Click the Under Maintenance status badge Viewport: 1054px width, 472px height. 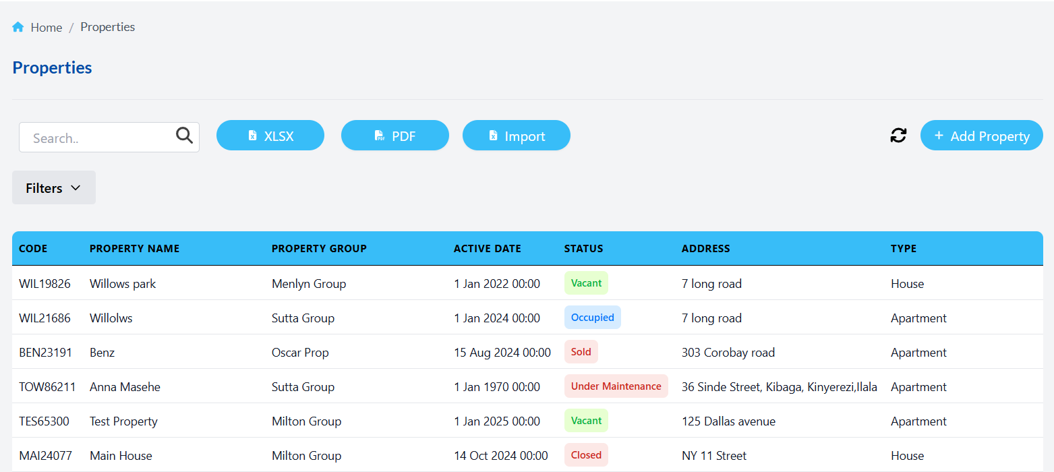click(x=616, y=386)
